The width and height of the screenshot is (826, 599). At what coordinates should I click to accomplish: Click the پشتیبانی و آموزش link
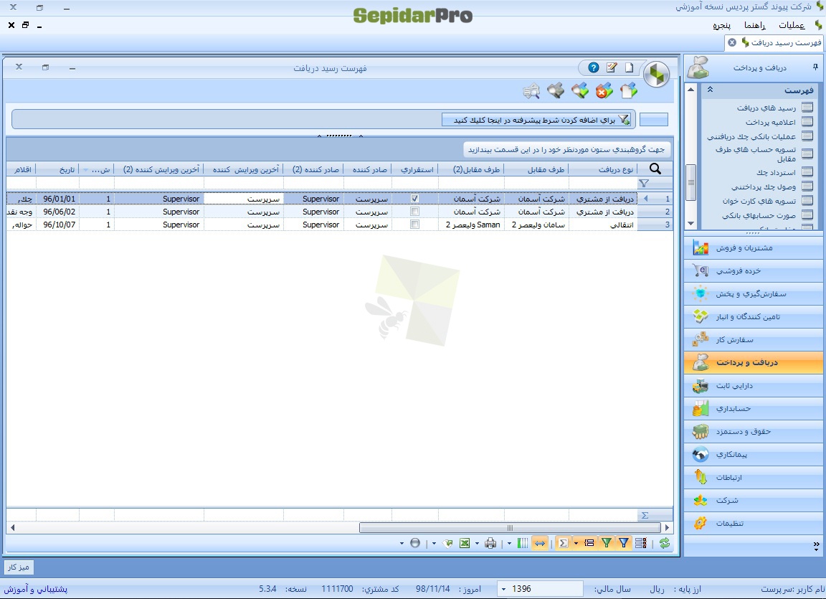coord(36,589)
